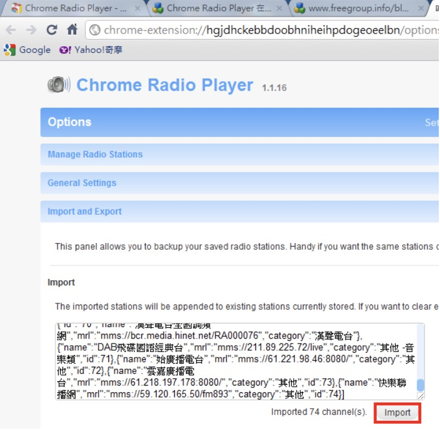Click the Chrome Radio Player speaker logo

(59, 84)
